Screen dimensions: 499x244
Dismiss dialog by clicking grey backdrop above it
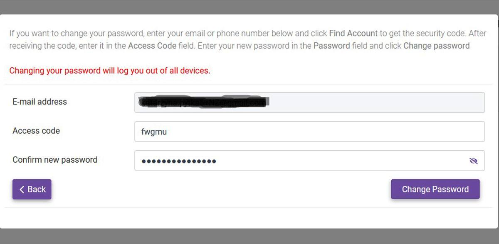click(x=249, y=7)
